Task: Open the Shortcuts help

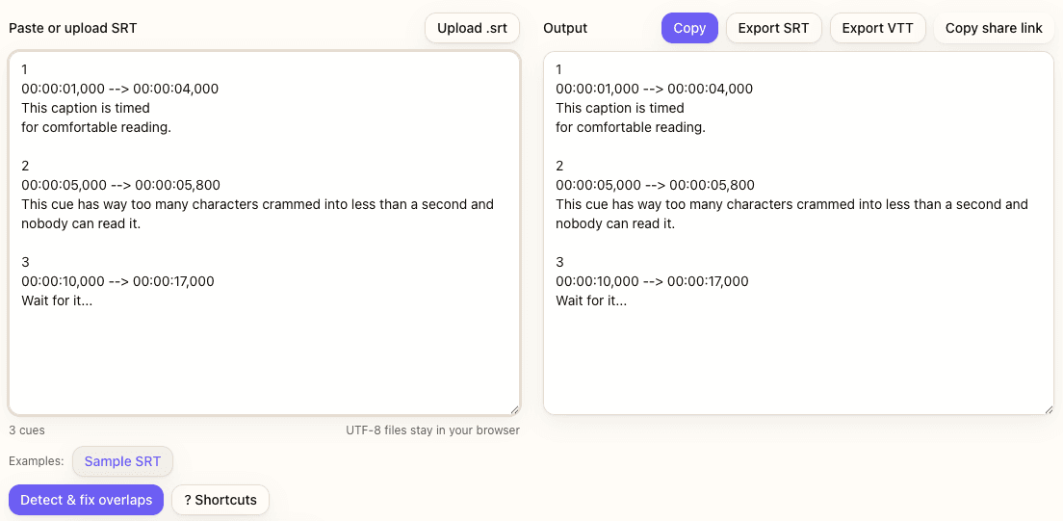Action: coord(220,500)
